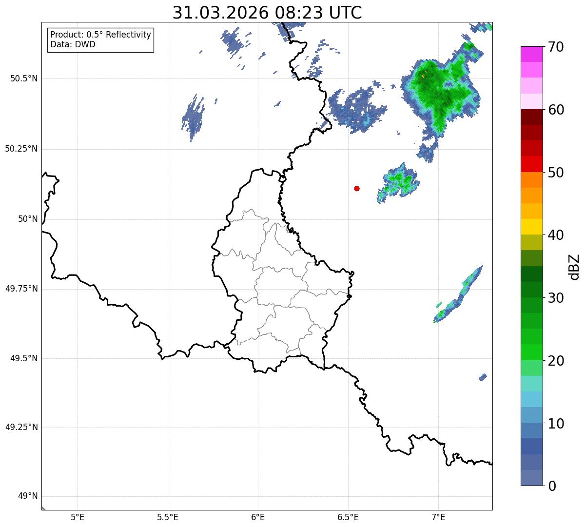Click the 'Data: DWD' label
The width and height of the screenshot is (586, 527).
pyautogui.click(x=73, y=45)
